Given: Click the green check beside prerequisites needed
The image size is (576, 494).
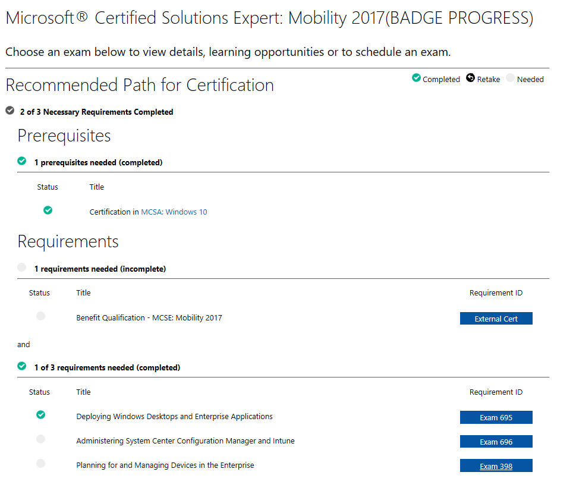Looking at the screenshot, I should [x=21, y=161].
